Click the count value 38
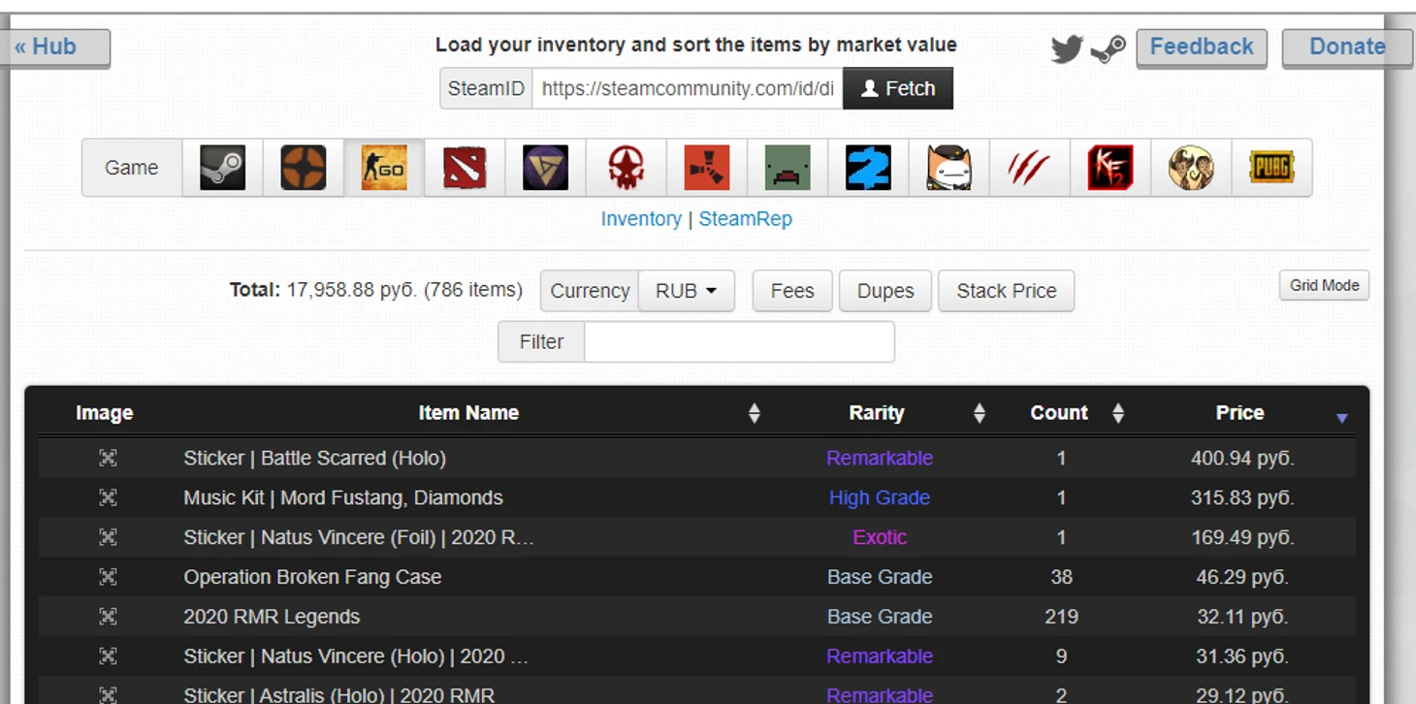 (x=1061, y=577)
